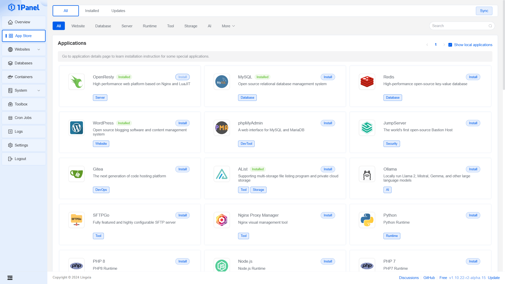
Task: Click the sidebar collapse icon at bottom
Action: click(10, 277)
